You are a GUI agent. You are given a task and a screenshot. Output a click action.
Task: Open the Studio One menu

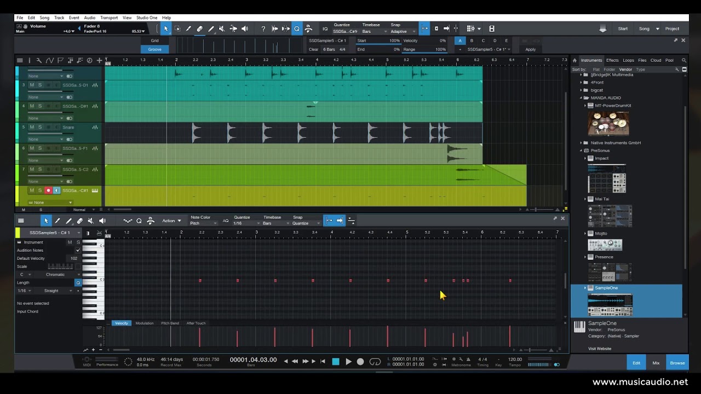[x=147, y=18]
